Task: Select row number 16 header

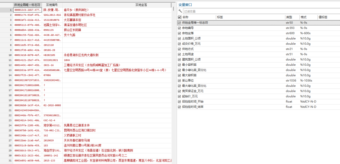Action: coord(7,85)
